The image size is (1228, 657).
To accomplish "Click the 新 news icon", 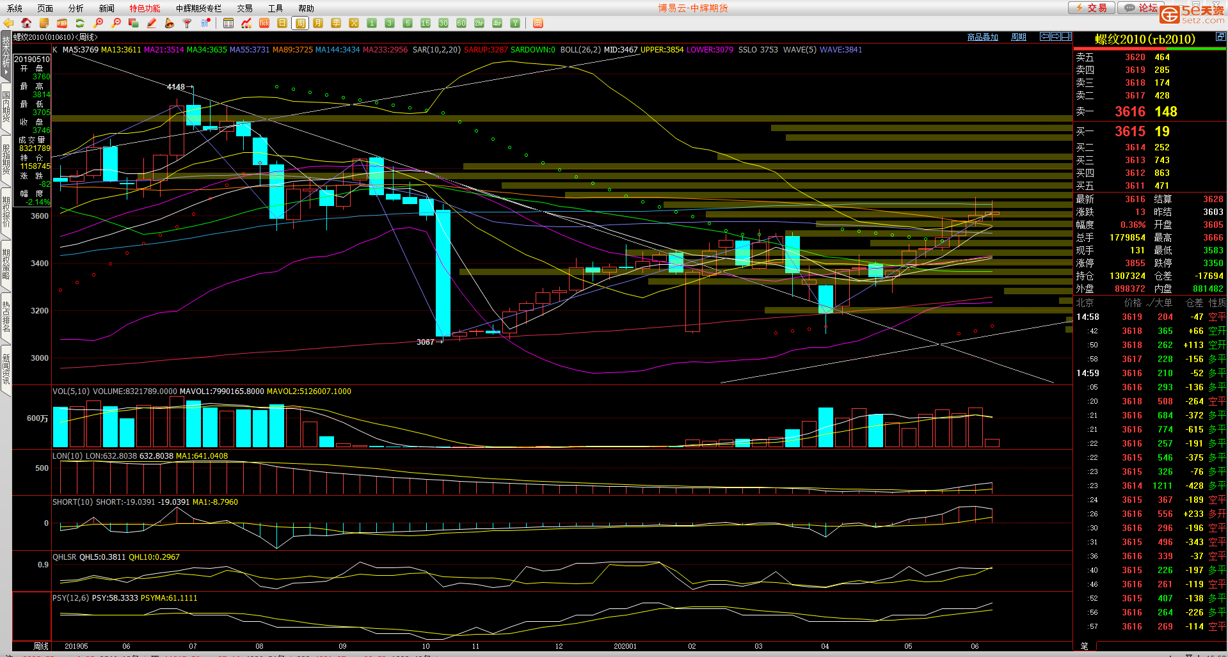I will pyautogui.click(x=205, y=23).
